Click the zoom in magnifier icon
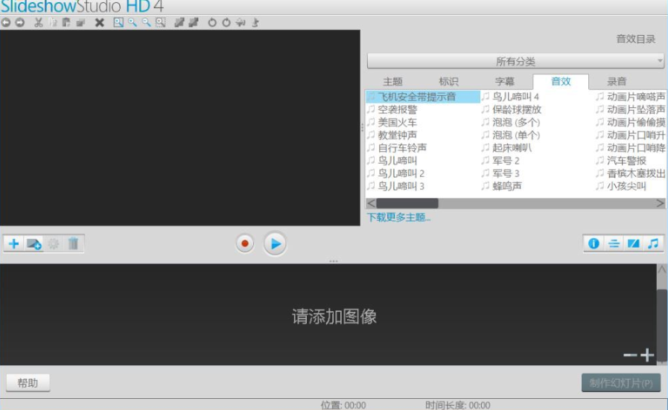The height and width of the screenshot is (410, 668). [133, 22]
